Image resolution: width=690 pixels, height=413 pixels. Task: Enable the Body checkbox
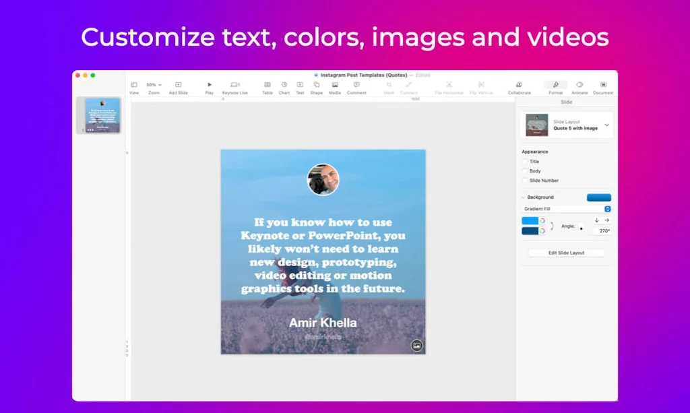524,170
